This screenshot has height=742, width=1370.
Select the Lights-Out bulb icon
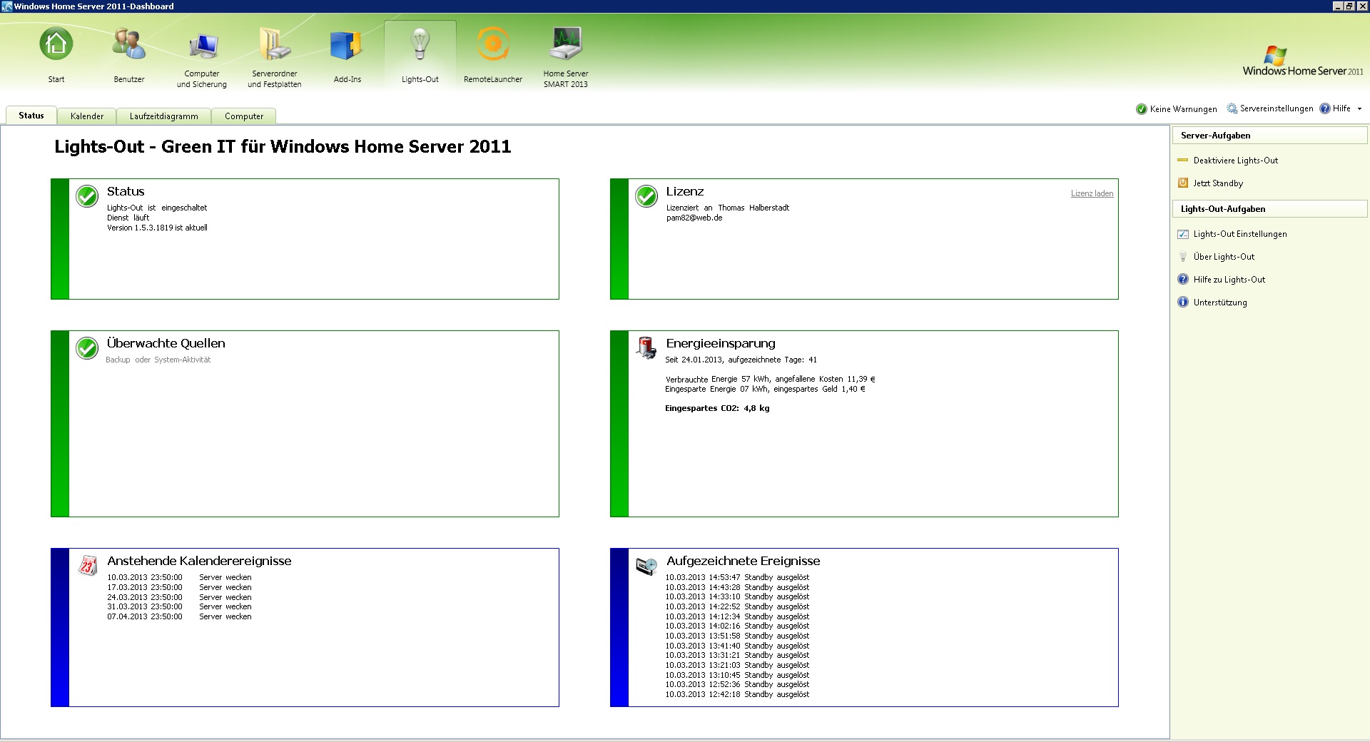click(420, 44)
